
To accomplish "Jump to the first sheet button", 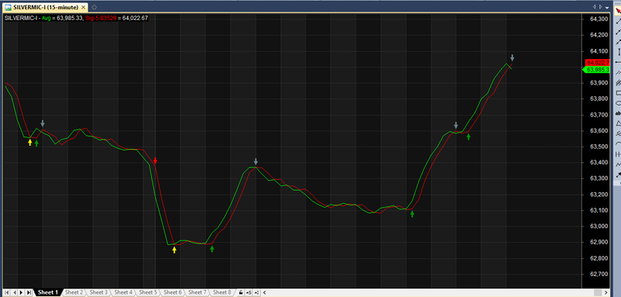I will click(8, 292).
